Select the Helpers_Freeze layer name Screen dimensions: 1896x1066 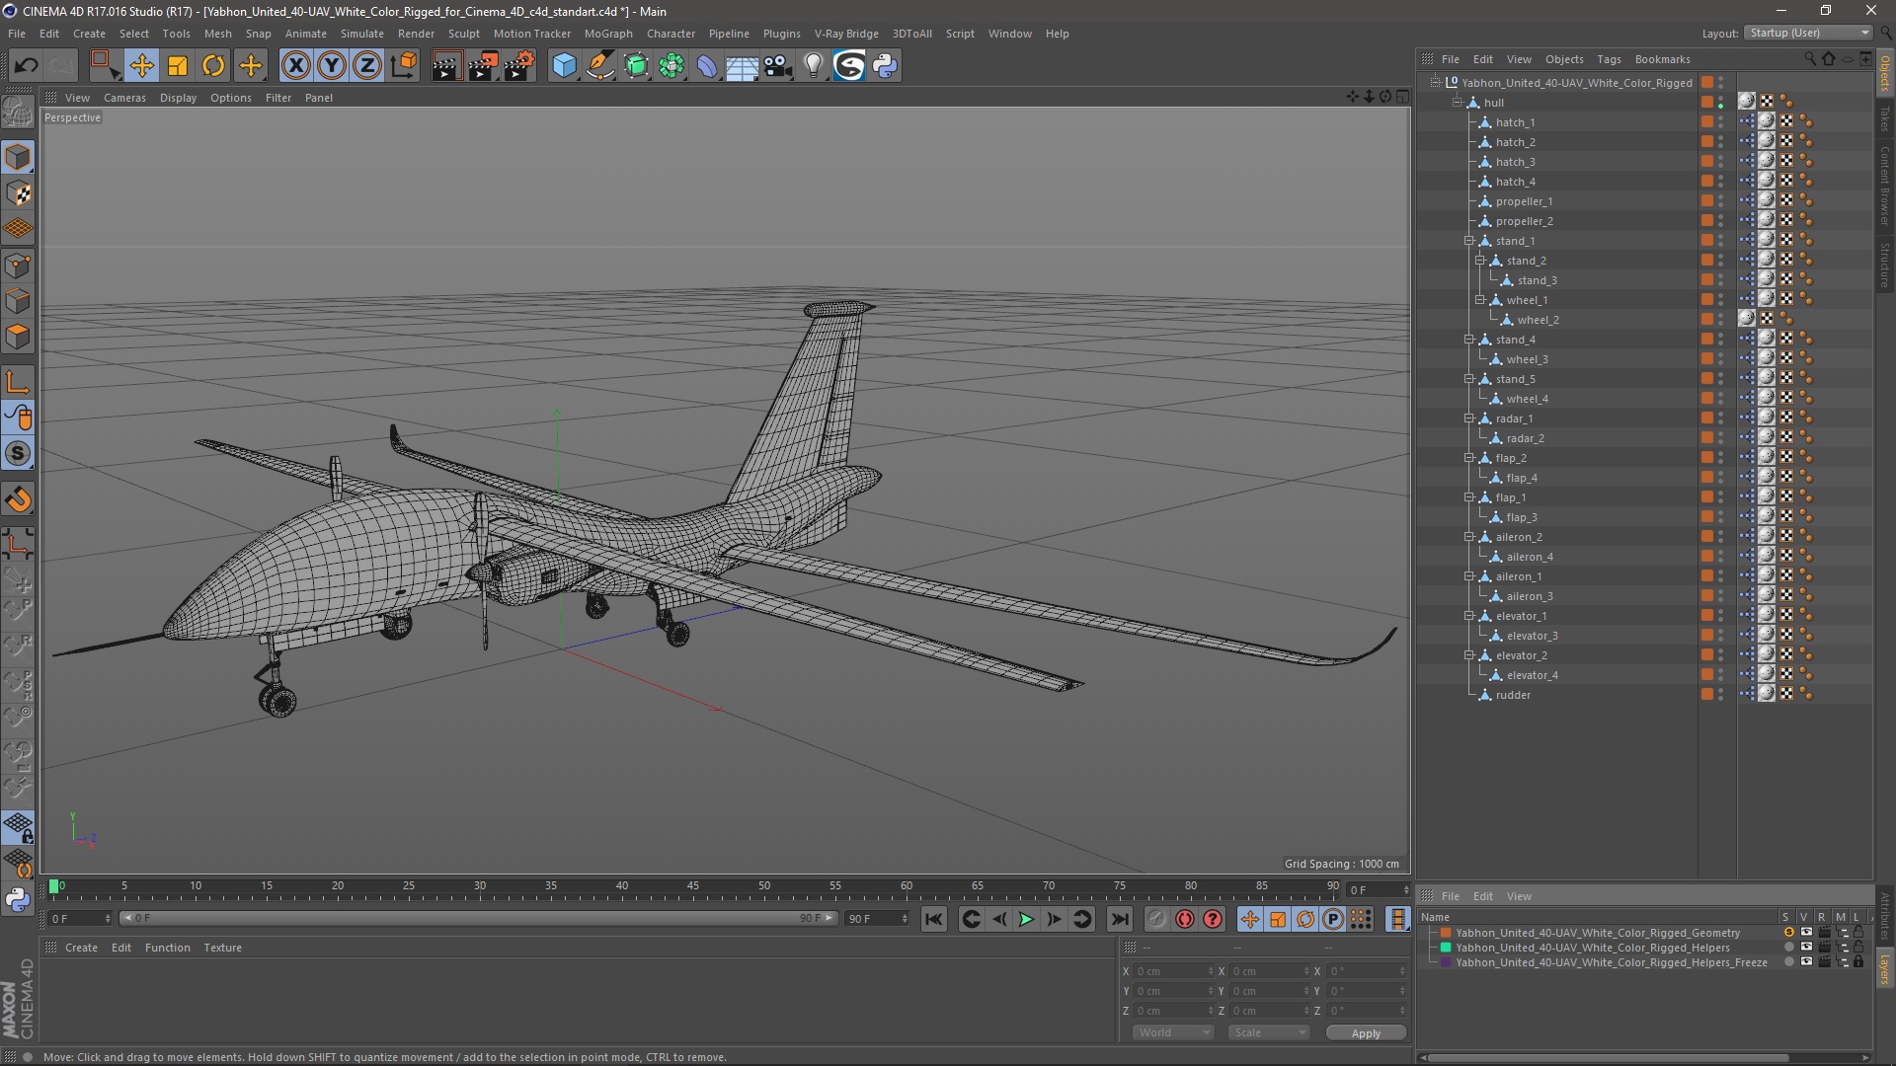1611,962
